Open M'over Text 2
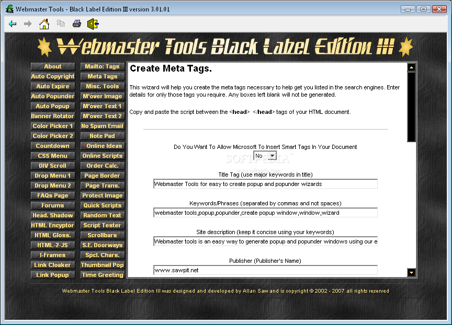 pos(103,116)
